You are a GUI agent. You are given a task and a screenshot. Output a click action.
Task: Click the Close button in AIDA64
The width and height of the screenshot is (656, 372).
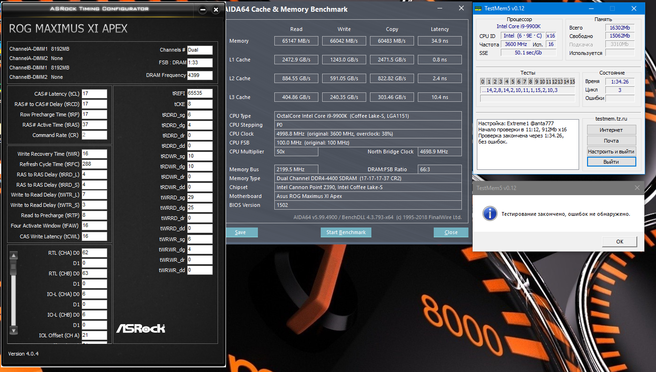[451, 232]
